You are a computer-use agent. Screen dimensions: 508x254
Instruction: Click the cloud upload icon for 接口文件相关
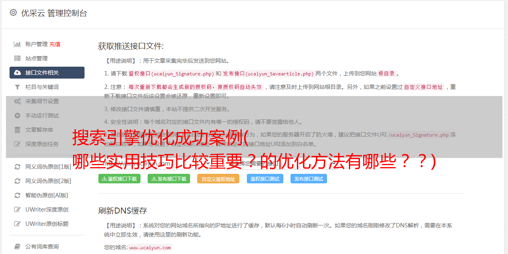17,73
